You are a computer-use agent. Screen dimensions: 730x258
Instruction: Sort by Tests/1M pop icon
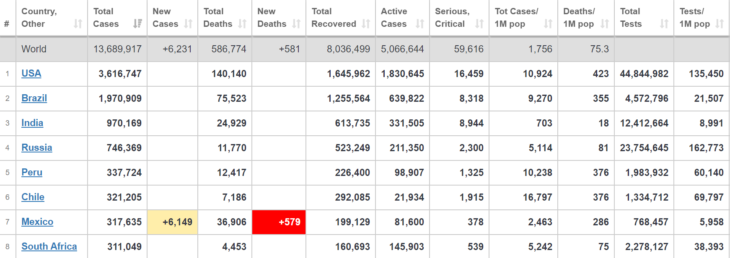coord(720,24)
